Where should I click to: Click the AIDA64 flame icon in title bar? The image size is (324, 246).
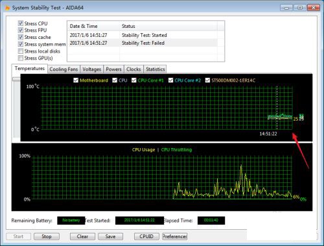tap(7, 8)
